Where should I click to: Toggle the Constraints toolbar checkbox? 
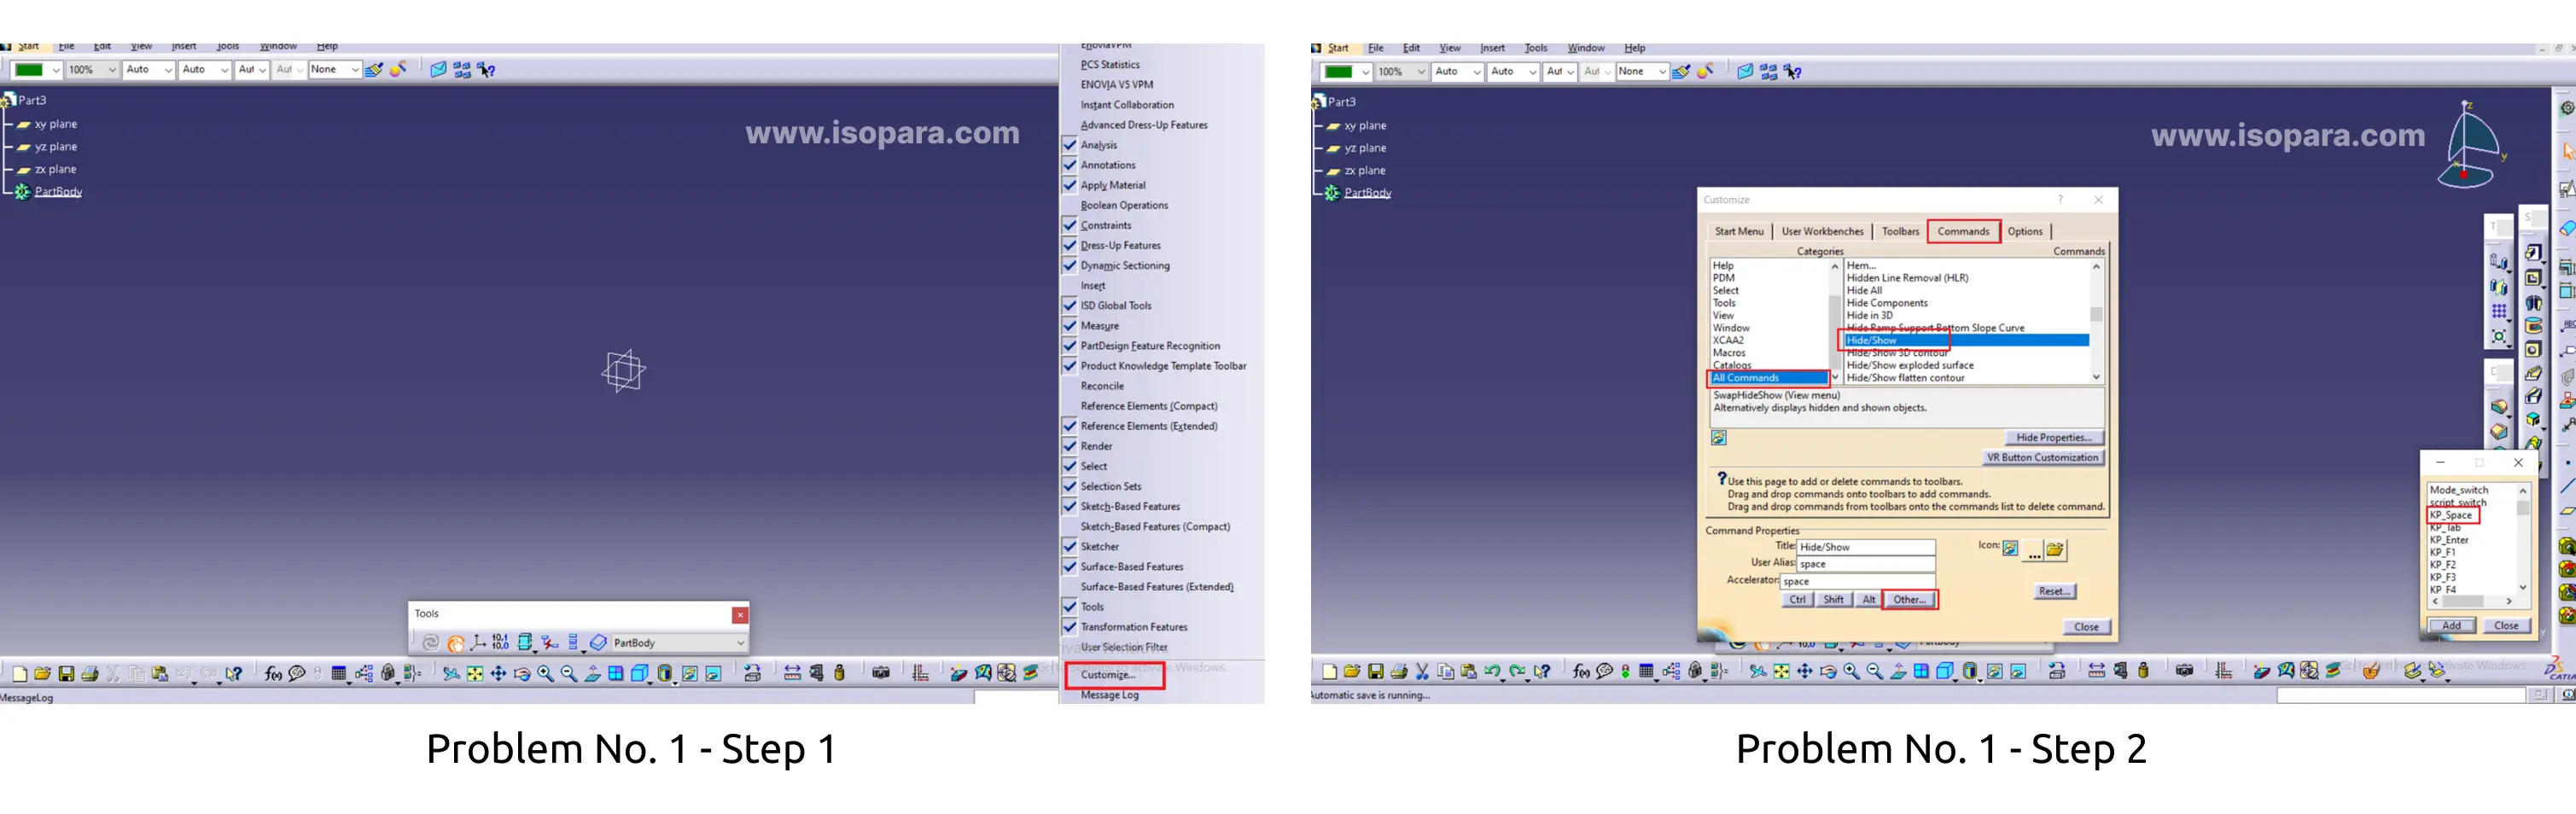pos(1069,225)
